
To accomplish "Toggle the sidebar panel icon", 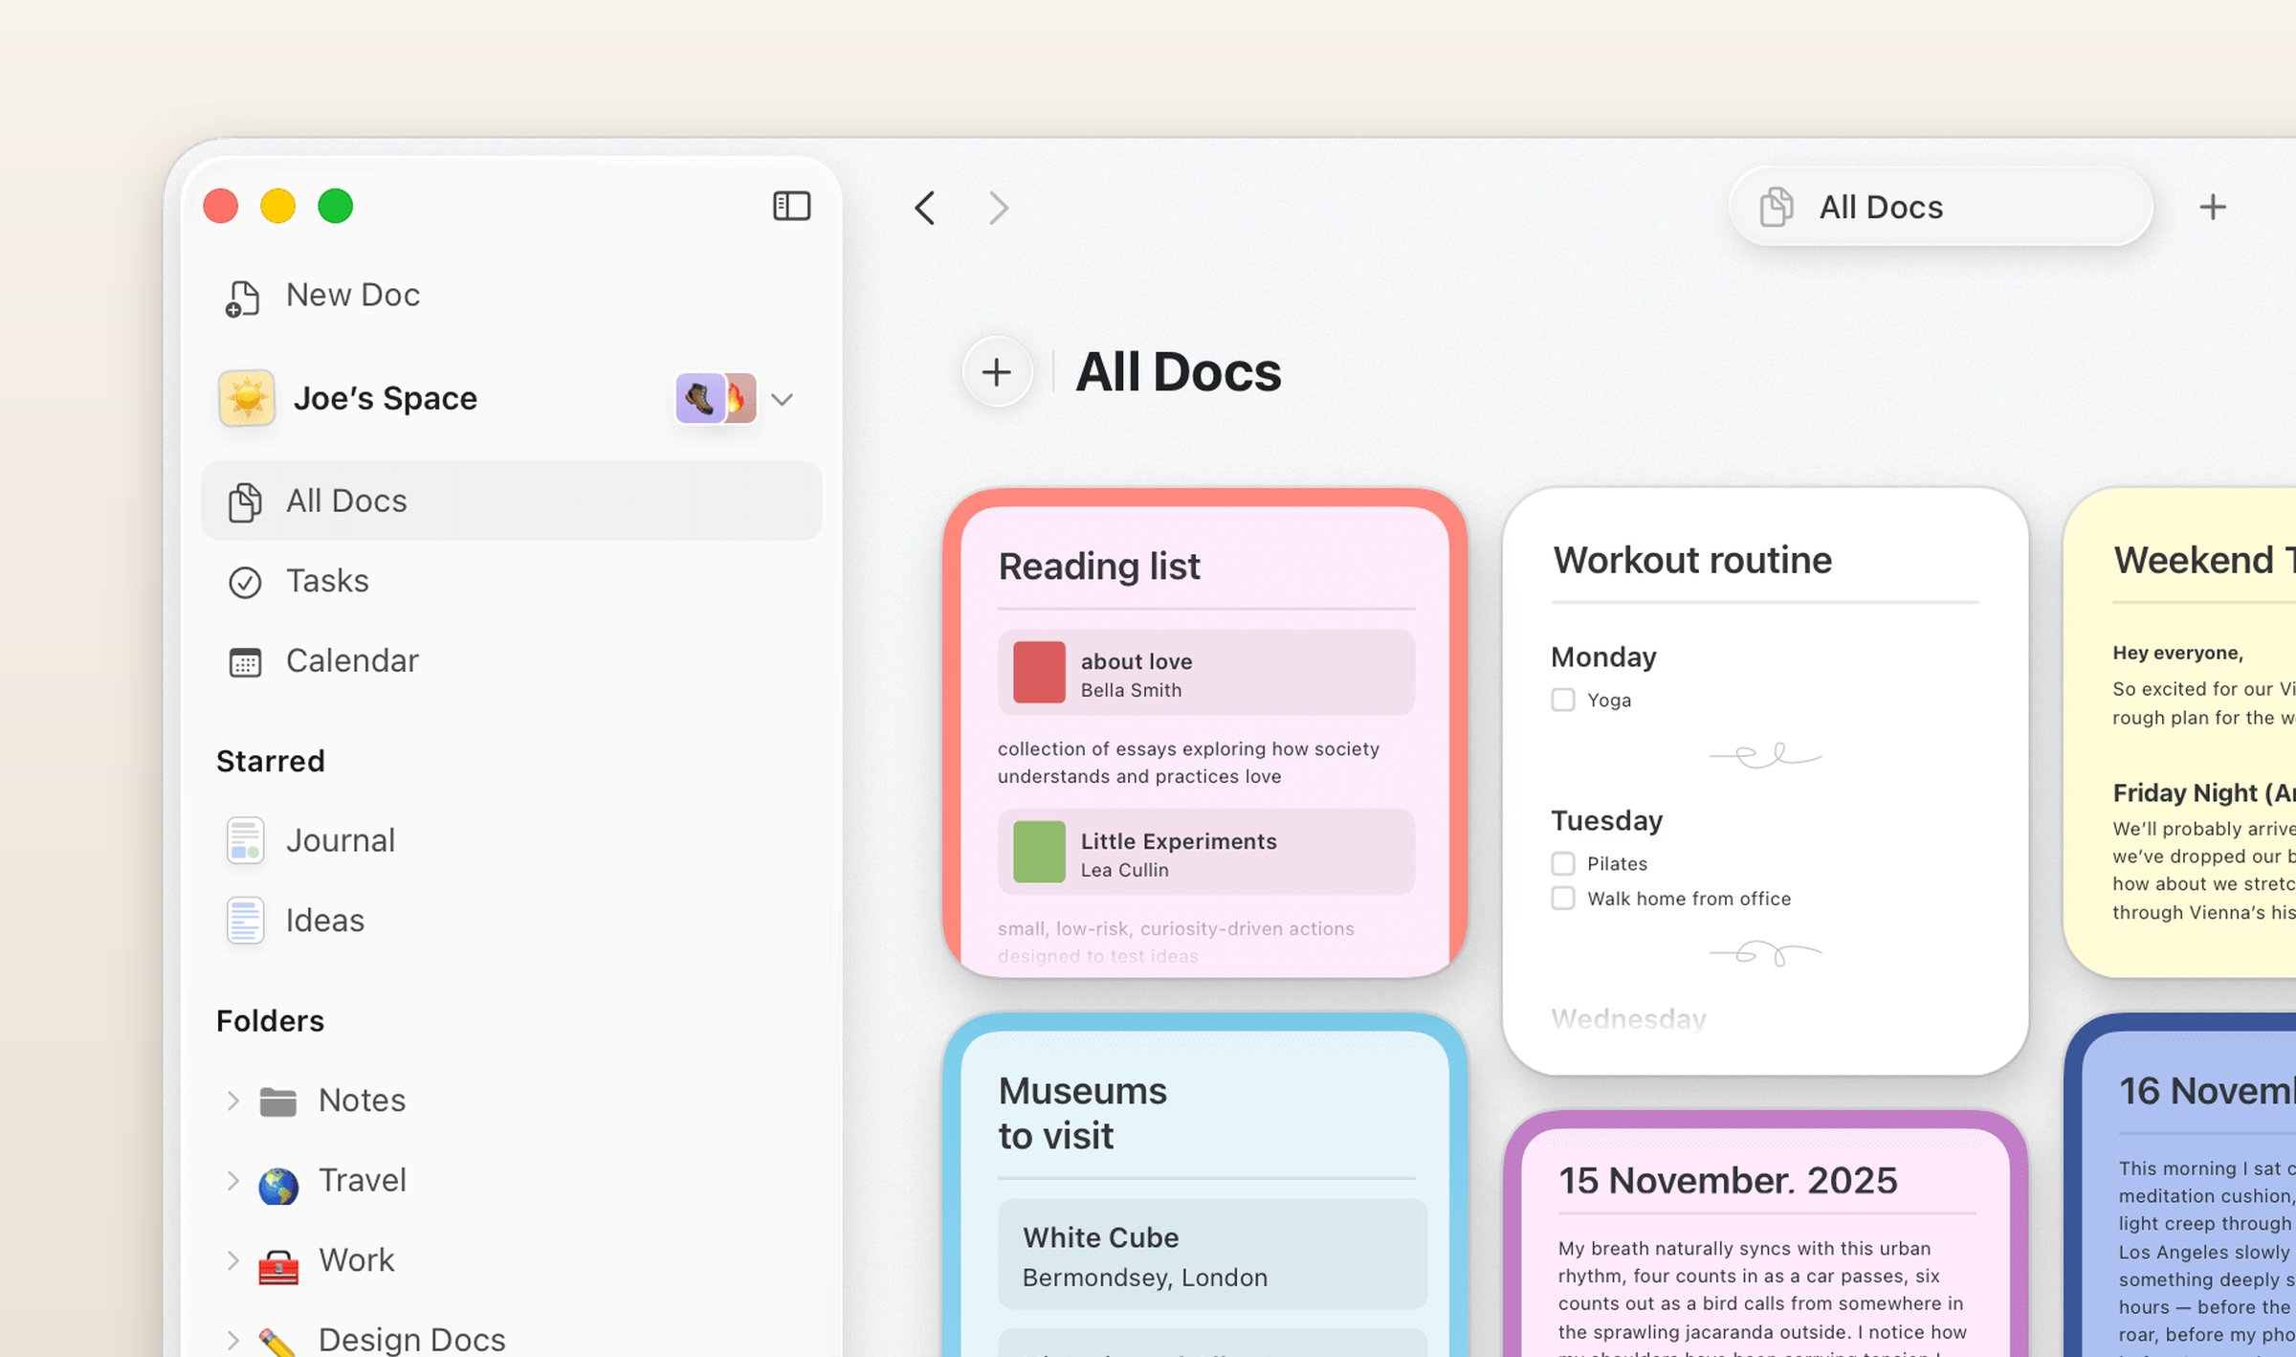I will tap(791, 206).
